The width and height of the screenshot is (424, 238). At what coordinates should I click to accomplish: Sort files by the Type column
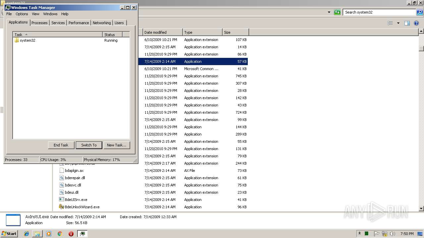pos(202,32)
